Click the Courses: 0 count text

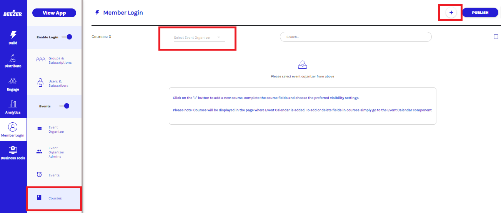coord(102,37)
